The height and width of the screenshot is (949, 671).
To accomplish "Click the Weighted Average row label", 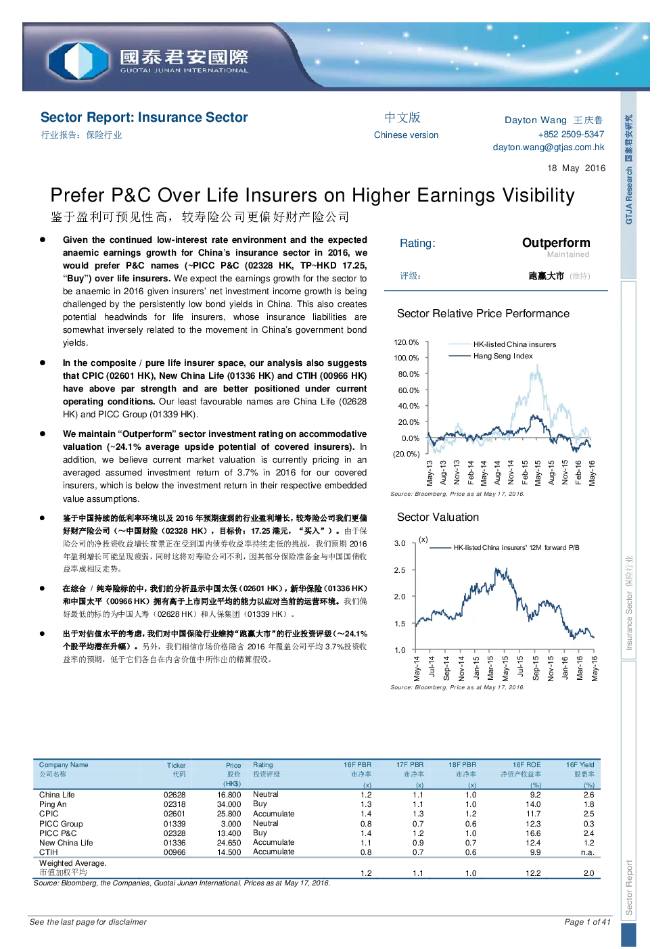I will (72, 863).
